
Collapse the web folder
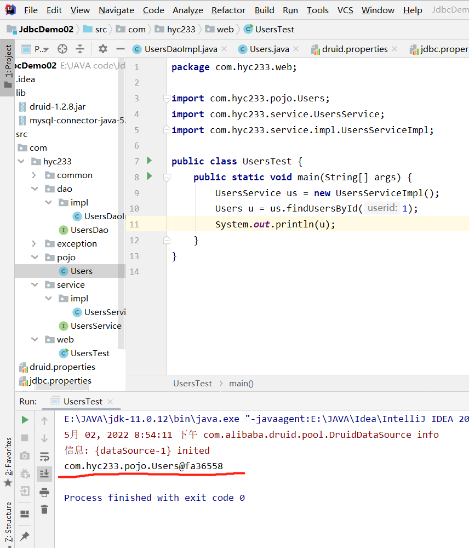click(x=35, y=339)
